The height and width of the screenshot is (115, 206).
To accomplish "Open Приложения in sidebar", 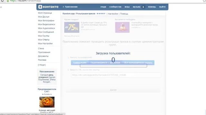I will point(44,52).
